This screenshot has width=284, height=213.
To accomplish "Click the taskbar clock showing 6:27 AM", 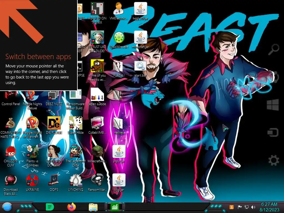I will pos(269,207).
